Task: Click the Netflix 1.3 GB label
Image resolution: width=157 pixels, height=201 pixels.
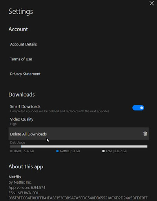Action: point(70,151)
